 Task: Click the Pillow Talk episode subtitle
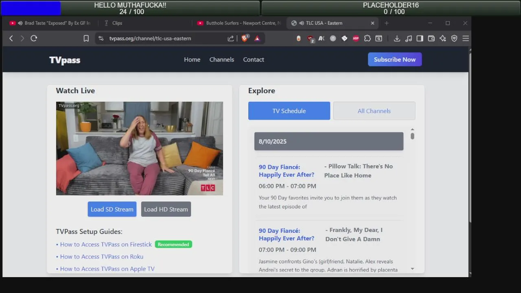(359, 171)
